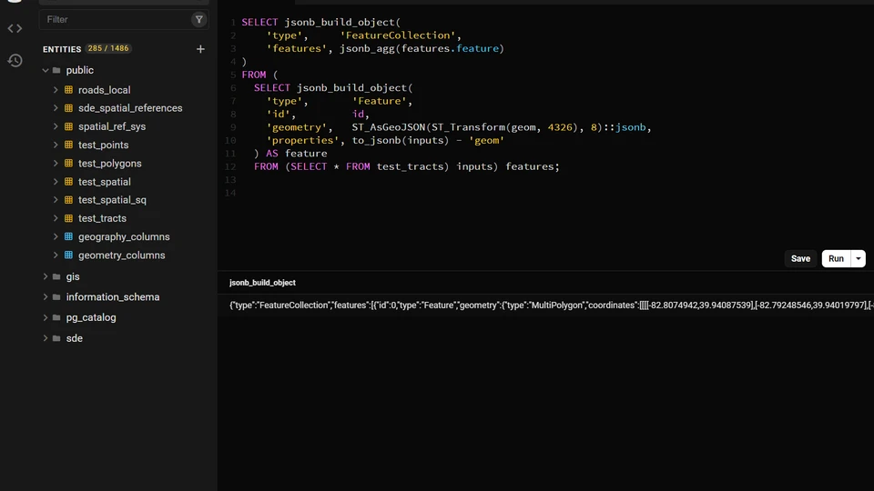Click the roads_local table icon
The image size is (874, 491).
click(68, 90)
